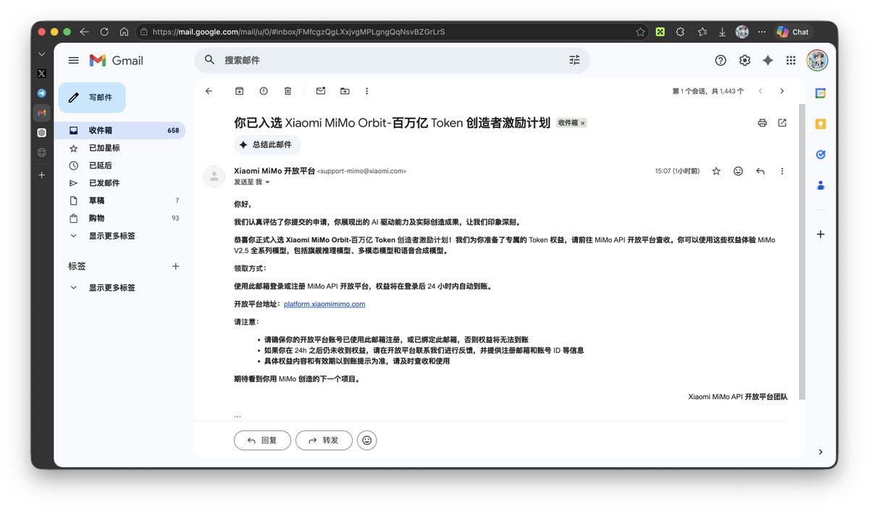
Task: Remove the 收件箱 label tag
Action: [x=583, y=124]
